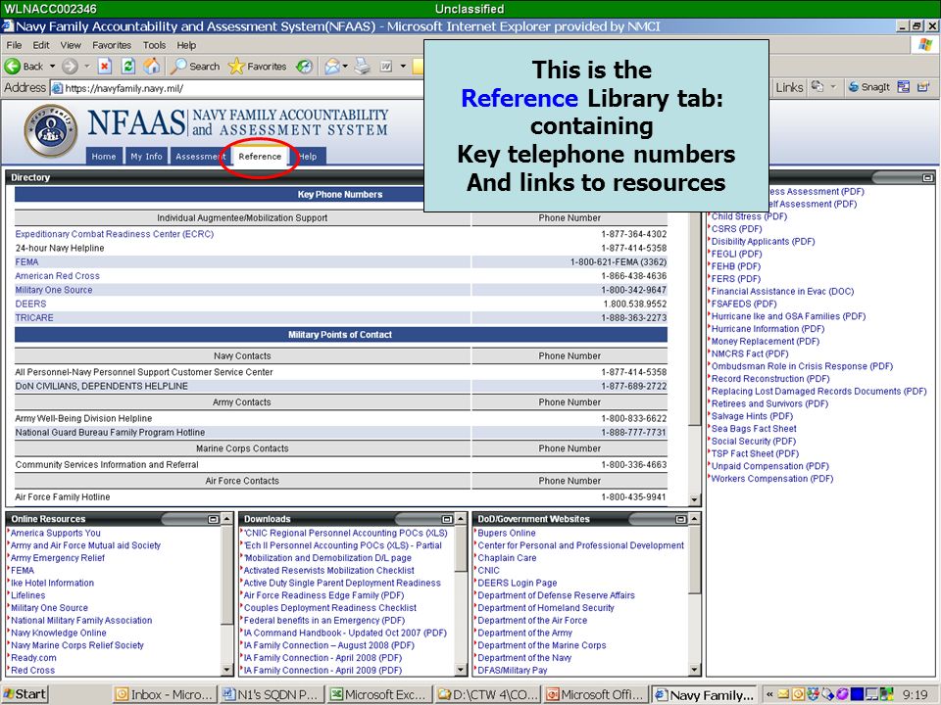The width and height of the screenshot is (941, 705).
Task: Open the Bupers Online website link
Action: 507,533
